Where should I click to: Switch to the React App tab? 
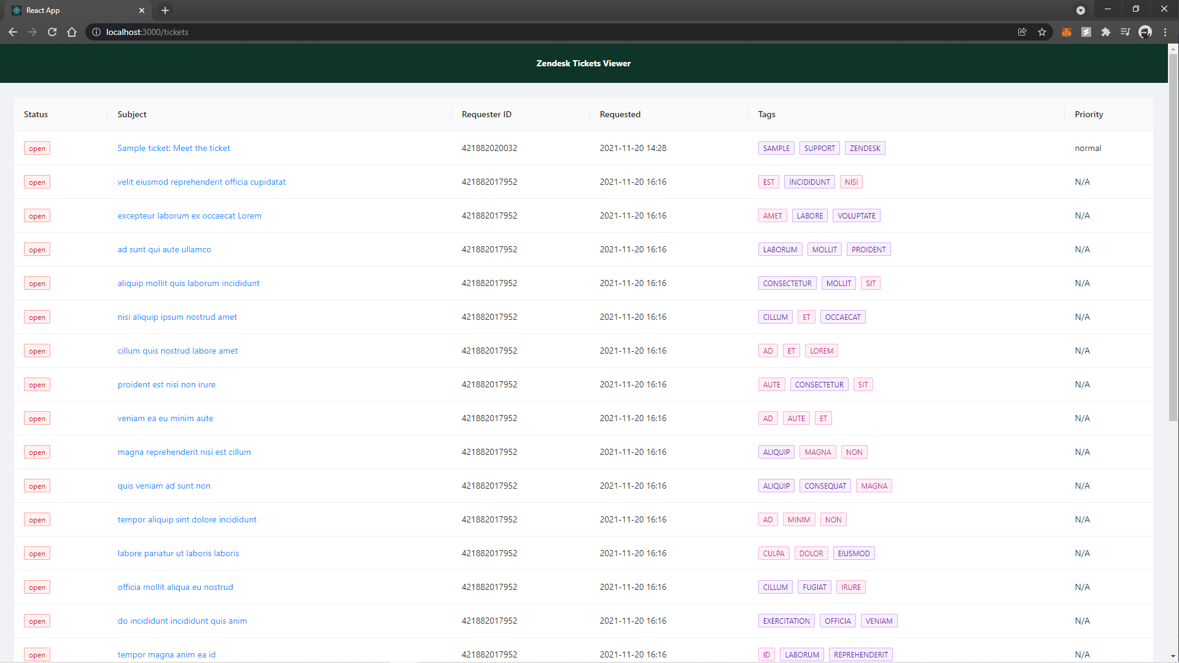[x=74, y=10]
